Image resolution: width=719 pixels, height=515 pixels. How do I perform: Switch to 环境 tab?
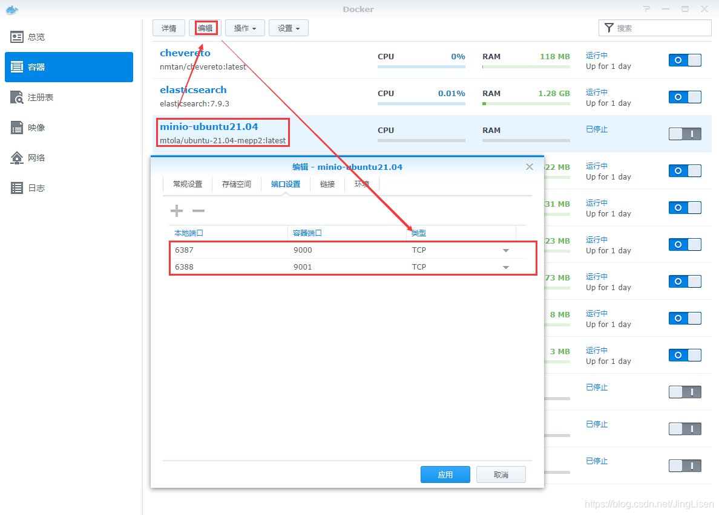(362, 184)
